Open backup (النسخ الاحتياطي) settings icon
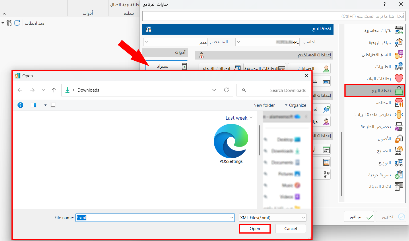The width and height of the screenshot is (409, 241). click(399, 54)
